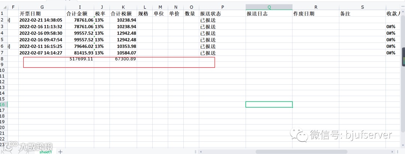Viewport: 405px width, 154px height.
Task: Select column O header
Action: [x=191, y=7]
